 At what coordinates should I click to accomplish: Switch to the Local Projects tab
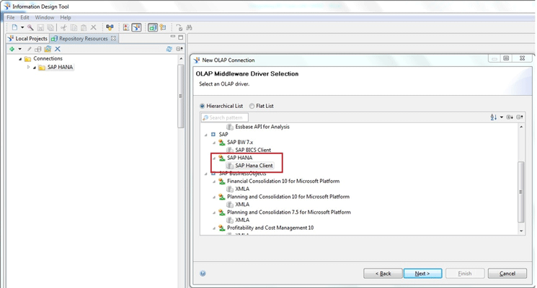(27, 39)
